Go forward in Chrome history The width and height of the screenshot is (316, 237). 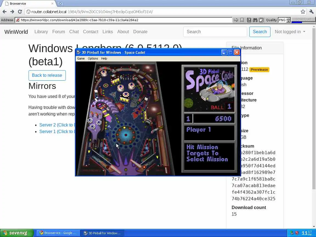(x=12, y=12)
